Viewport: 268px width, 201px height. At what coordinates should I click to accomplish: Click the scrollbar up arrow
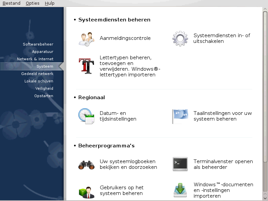point(265,9)
